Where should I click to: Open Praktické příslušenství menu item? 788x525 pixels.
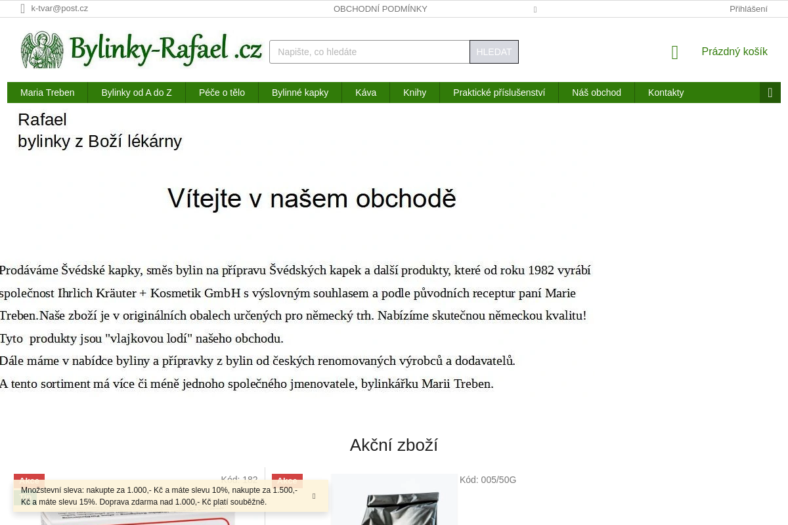pyautogui.click(x=499, y=93)
